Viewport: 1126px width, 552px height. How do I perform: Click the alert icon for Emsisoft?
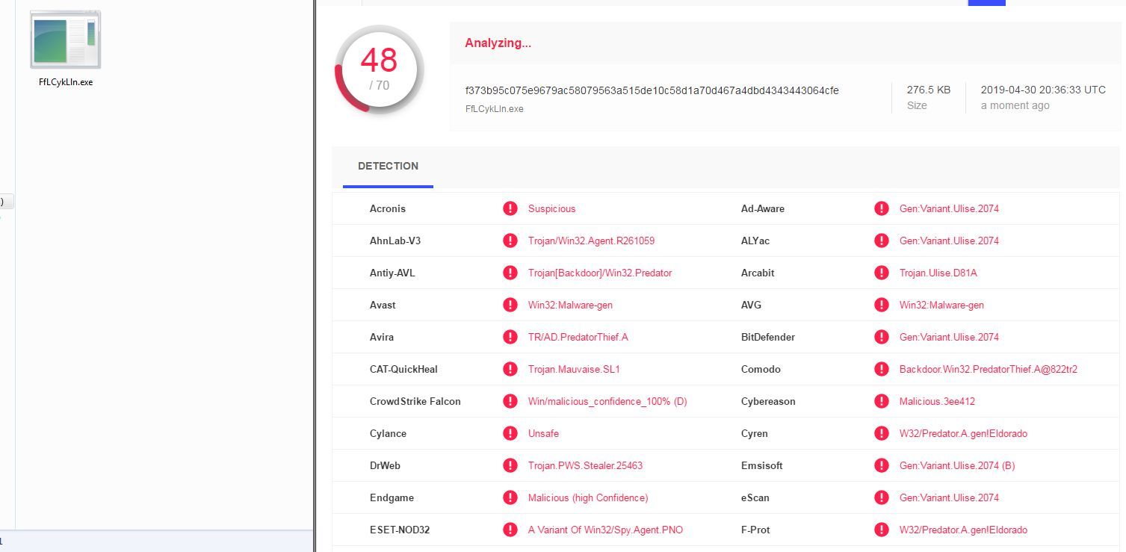[882, 465]
